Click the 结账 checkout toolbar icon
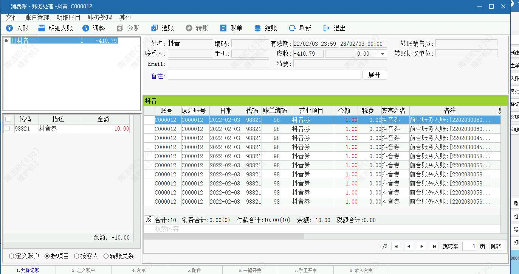Image resolution: width=519 pixels, height=274 pixels. coord(258,28)
